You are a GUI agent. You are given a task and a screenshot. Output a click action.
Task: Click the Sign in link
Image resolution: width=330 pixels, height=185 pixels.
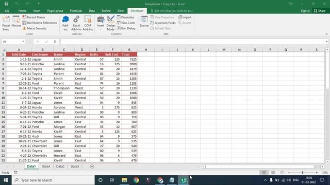pyautogui.click(x=305, y=11)
